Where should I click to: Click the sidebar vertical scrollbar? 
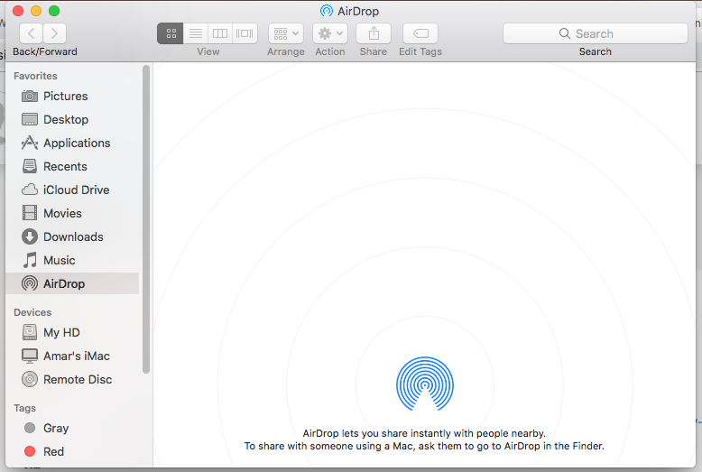point(146,219)
